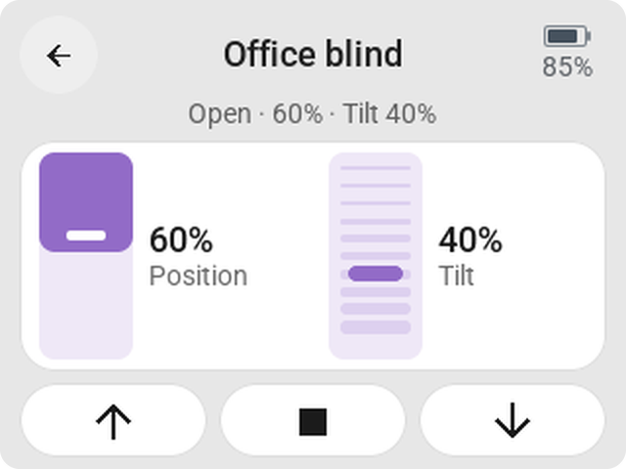The width and height of the screenshot is (626, 469).
Task: Stop the blind with the square button
Action: tap(313, 421)
